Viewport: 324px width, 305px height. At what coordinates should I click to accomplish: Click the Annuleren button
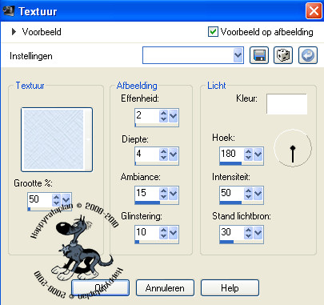point(165,287)
